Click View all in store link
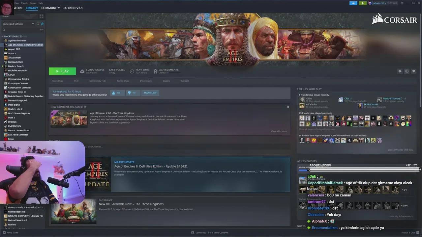This screenshot has width=422, height=237. point(279,131)
